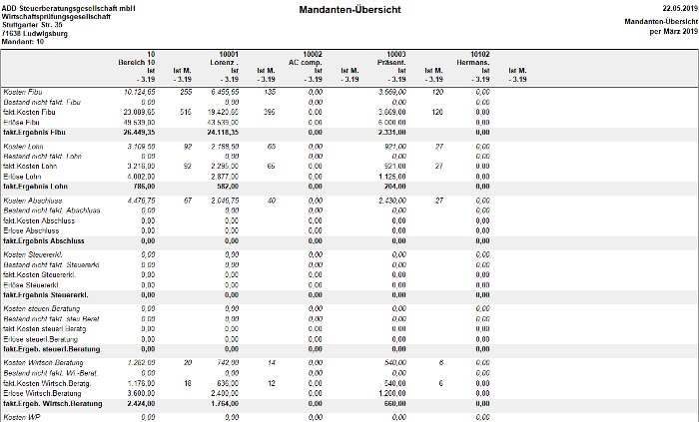Click the fakt.Ergebnis Steuererkl. row label
Screen dimensions: 699x422
pyautogui.click(x=46, y=295)
